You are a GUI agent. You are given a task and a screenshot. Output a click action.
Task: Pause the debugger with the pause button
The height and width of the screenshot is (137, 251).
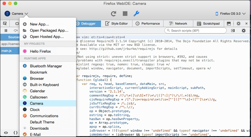[6, 30]
